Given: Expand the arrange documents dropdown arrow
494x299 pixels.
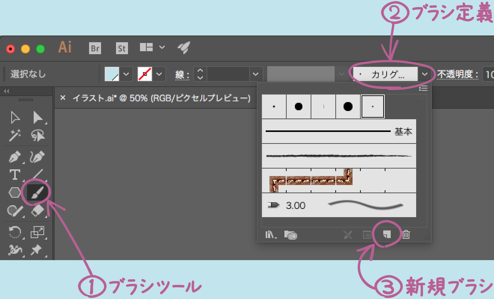Looking at the screenshot, I should tap(162, 47).
